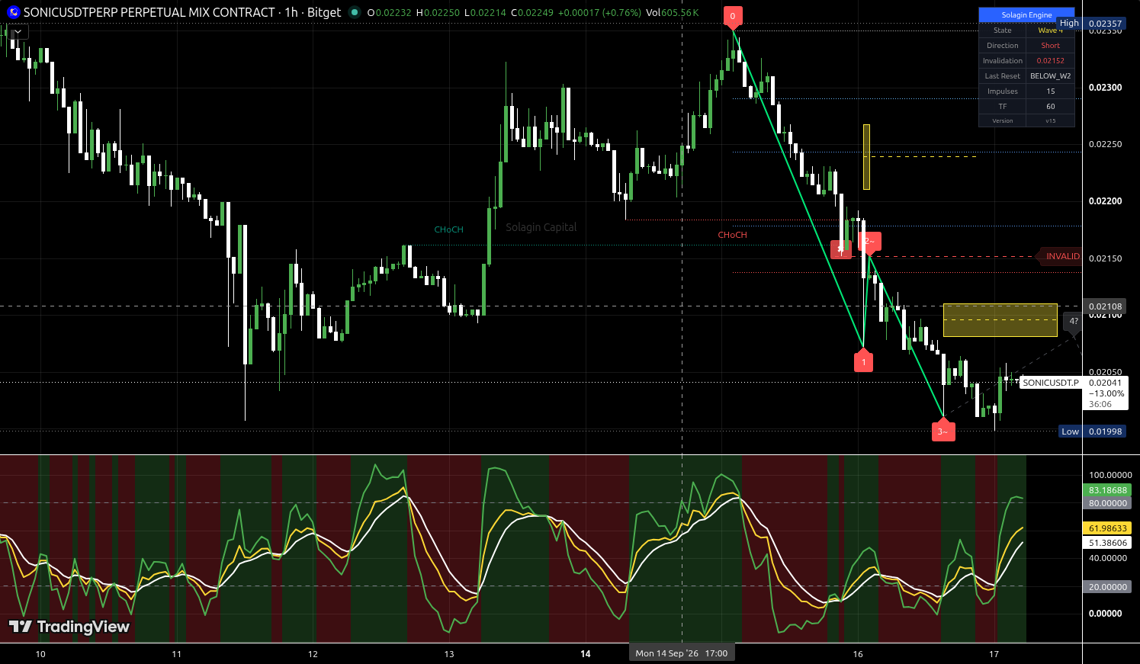
Task: Select the wide yellow zone near 0.02108
Action: coord(1000,320)
